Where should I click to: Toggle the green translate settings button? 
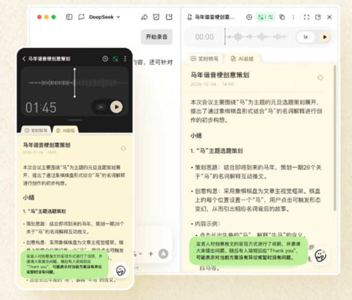266,17
